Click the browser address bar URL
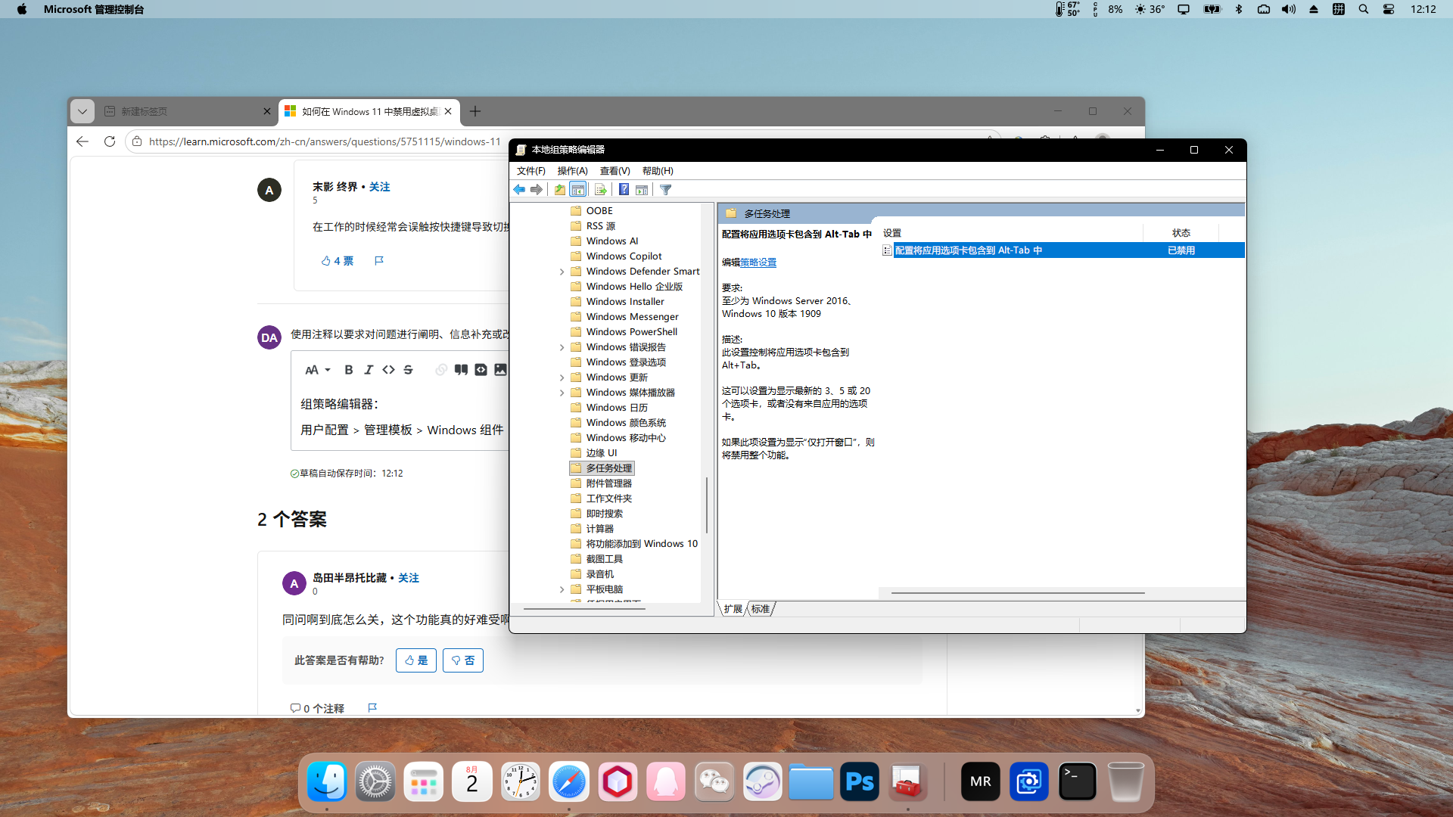This screenshot has height=817, width=1453. coord(325,141)
